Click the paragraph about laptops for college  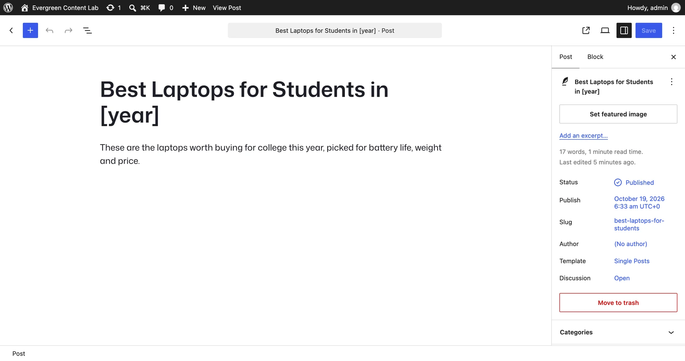tap(271, 154)
